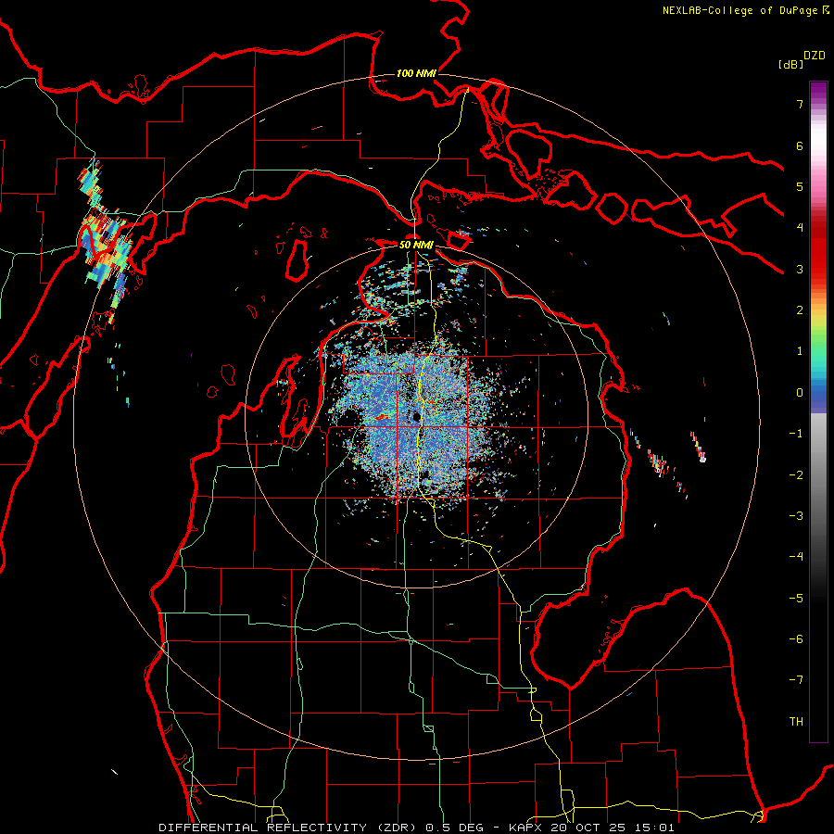This screenshot has height=834, width=834.
Task: Click the [dB] units label
Action: click(790, 64)
